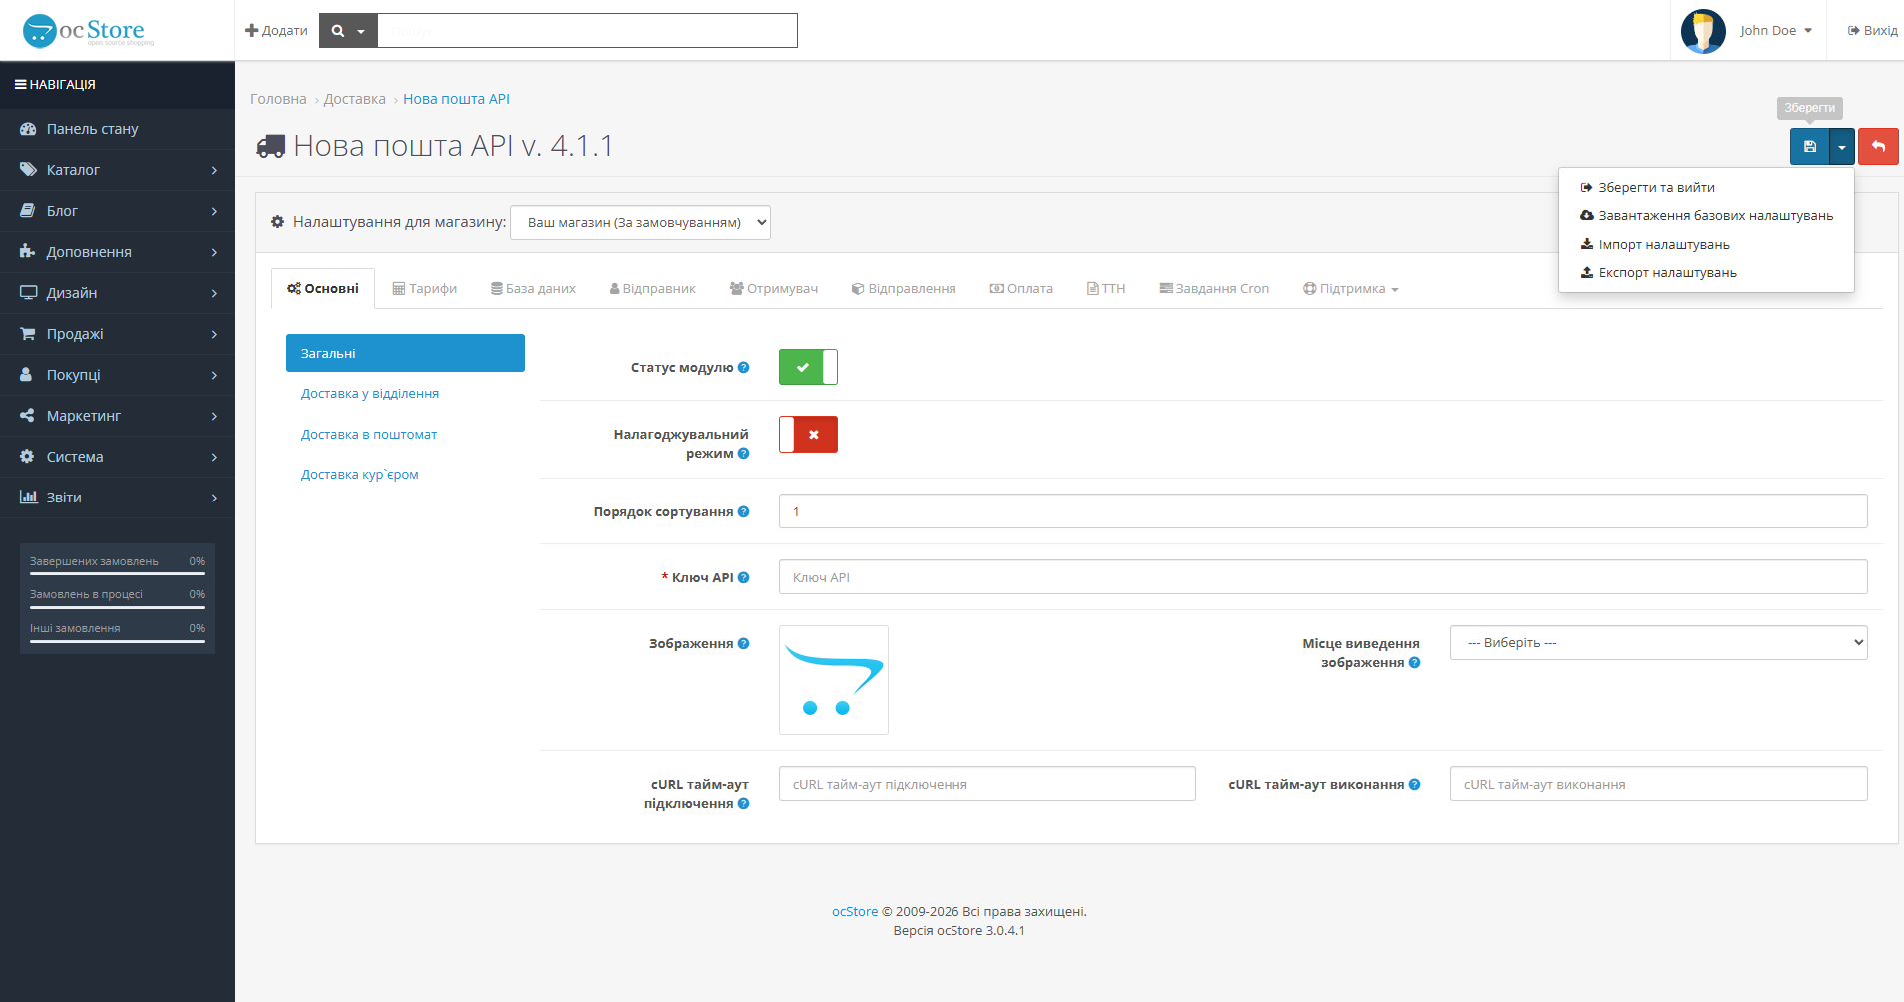Click the red back arrow button
The height and width of the screenshot is (1002, 1904).
[x=1878, y=147]
